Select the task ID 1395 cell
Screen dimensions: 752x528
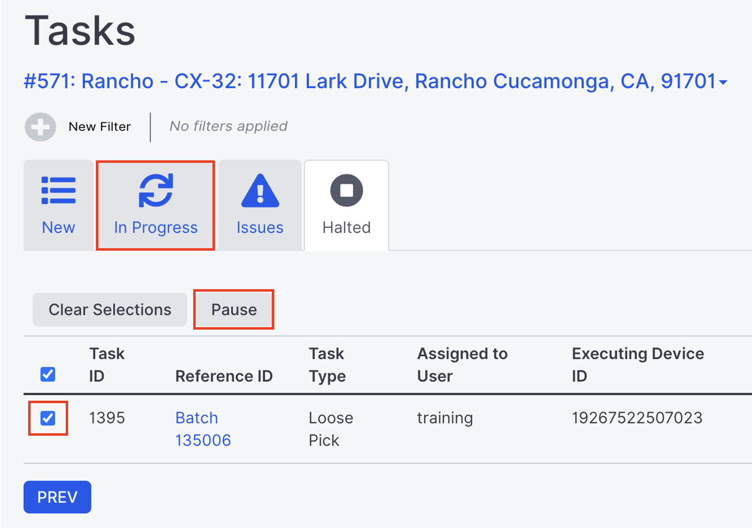tap(107, 418)
